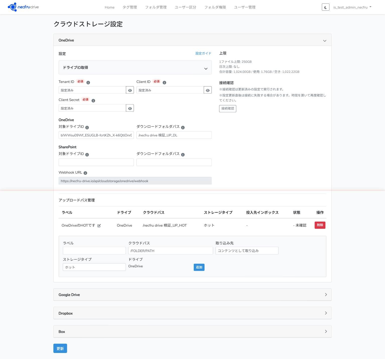Click the ホット storage type cell
This screenshot has height=359, width=385.
tap(209, 225)
